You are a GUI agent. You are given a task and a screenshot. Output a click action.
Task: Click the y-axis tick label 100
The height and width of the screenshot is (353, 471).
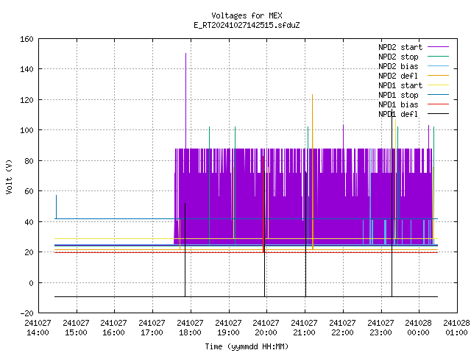point(26,130)
